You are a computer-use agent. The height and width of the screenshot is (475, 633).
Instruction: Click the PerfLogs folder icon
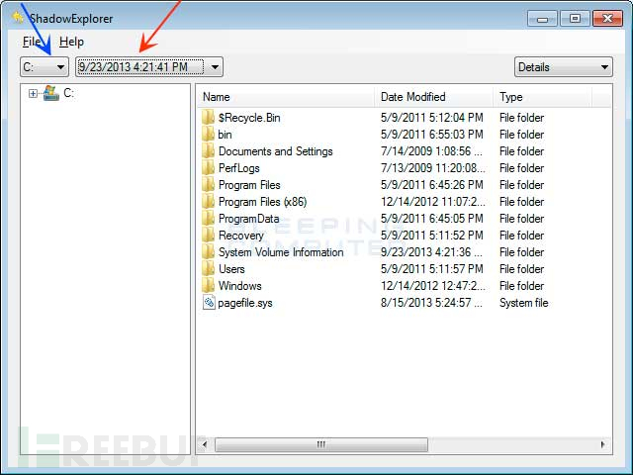tap(209, 168)
